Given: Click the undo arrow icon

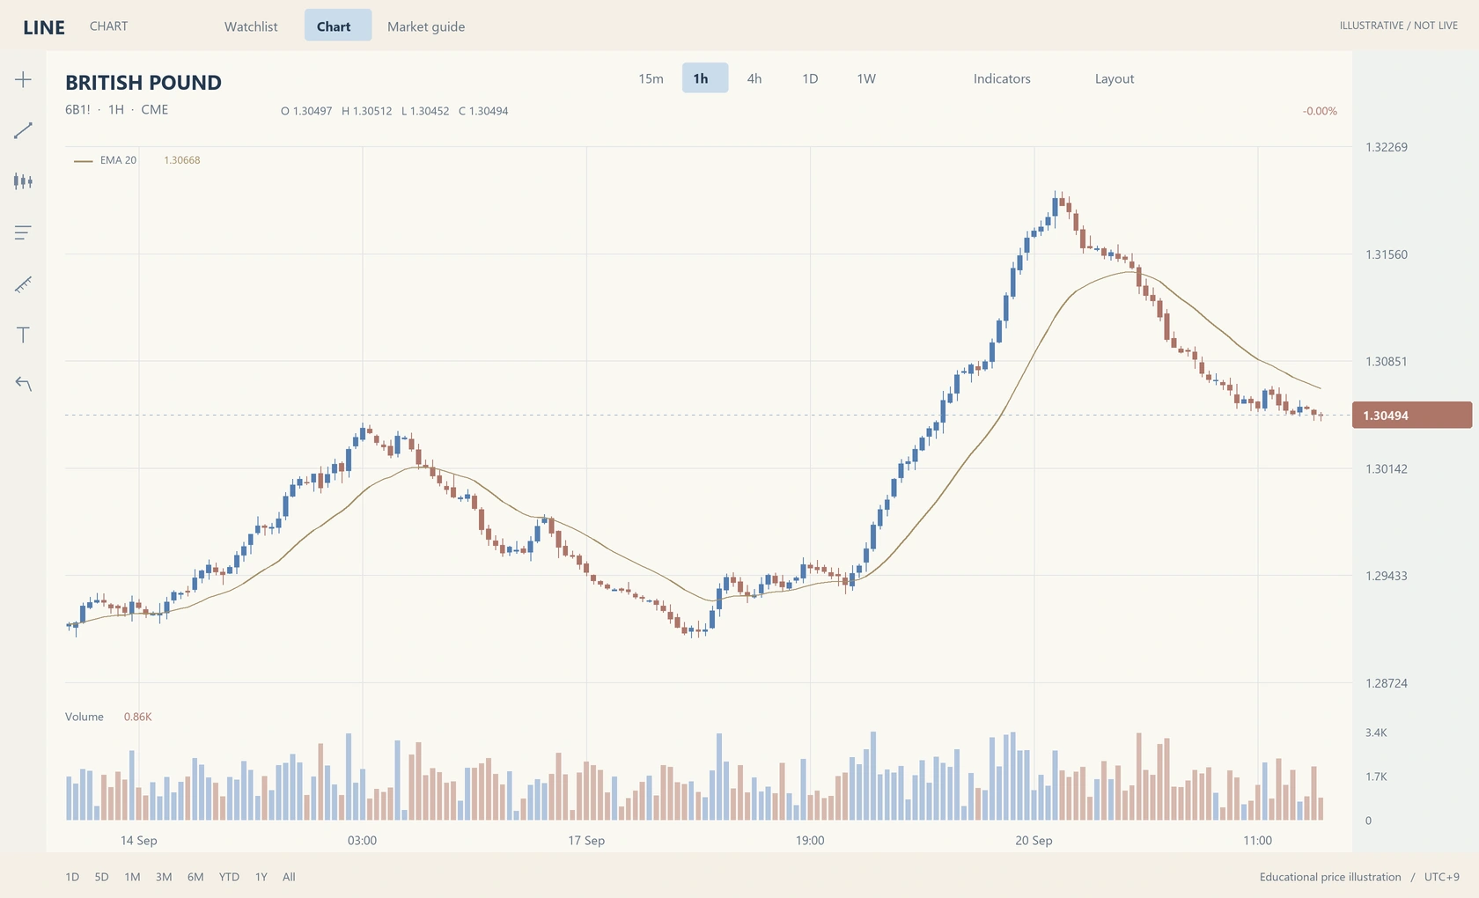Looking at the screenshot, I should (23, 384).
